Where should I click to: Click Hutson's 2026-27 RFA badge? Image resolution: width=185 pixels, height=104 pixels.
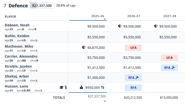coord(133,88)
